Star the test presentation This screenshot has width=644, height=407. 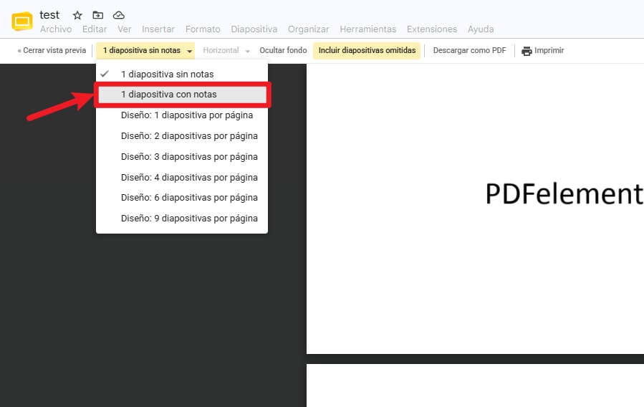point(77,16)
